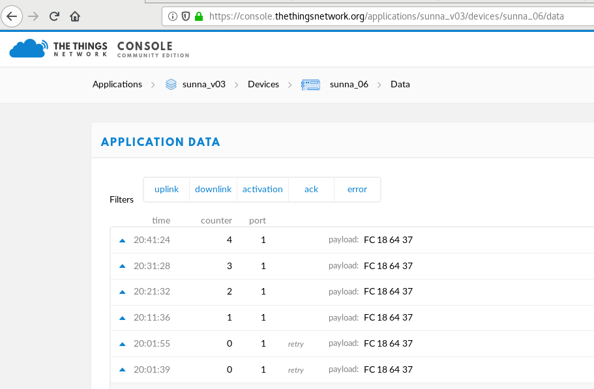Click the sunna_06 device icon
Viewport: 594px width, 389px height.
point(310,85)
